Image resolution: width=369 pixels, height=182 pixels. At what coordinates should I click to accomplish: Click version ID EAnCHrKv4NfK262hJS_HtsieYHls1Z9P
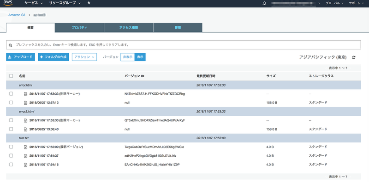click(x=152, y=165)
